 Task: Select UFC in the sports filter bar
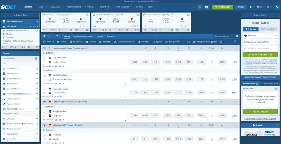click(x=186, y=42)
